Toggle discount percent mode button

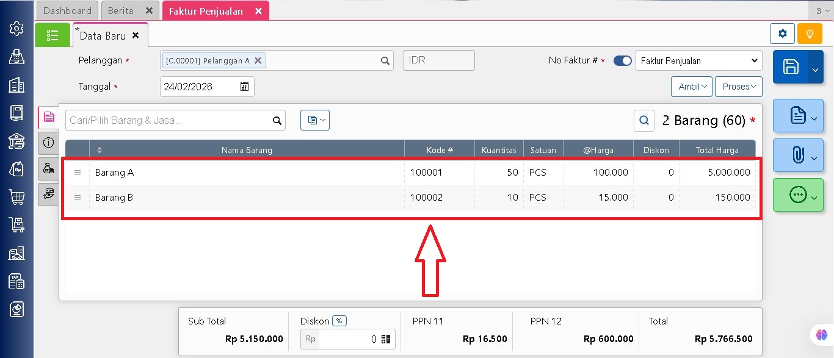coord(339,321)
